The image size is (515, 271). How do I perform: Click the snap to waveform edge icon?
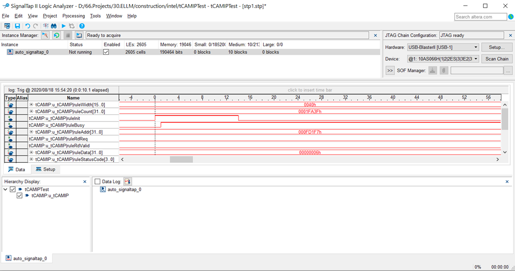coord(46,26)
